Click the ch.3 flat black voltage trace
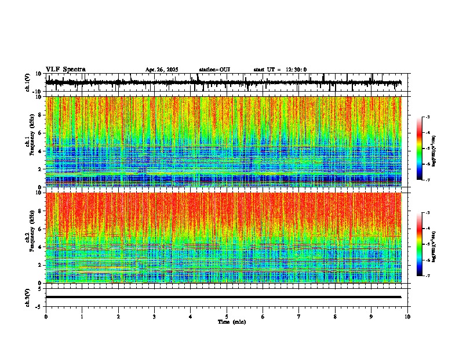Image resolution: width=459 pixels, height=355 pixels. 223,297
